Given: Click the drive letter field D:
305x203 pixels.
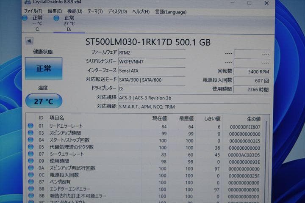Looking at the screenshot, I should pos(152,89).
